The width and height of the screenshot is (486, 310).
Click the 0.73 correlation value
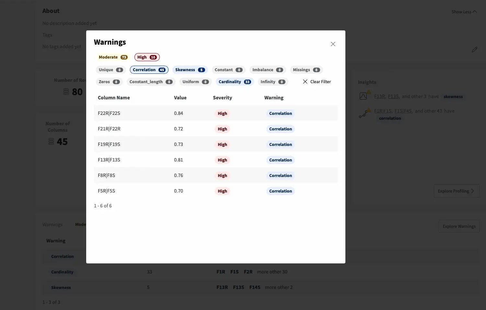(x=179, y=144)
